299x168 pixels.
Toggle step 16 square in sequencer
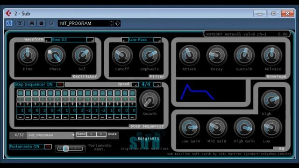(x=132, y=93)
